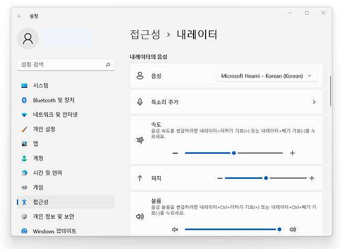Open Windows 업데이트 in sidebar
This screenshot has width=341, height=249.
[x=66, y=231]
